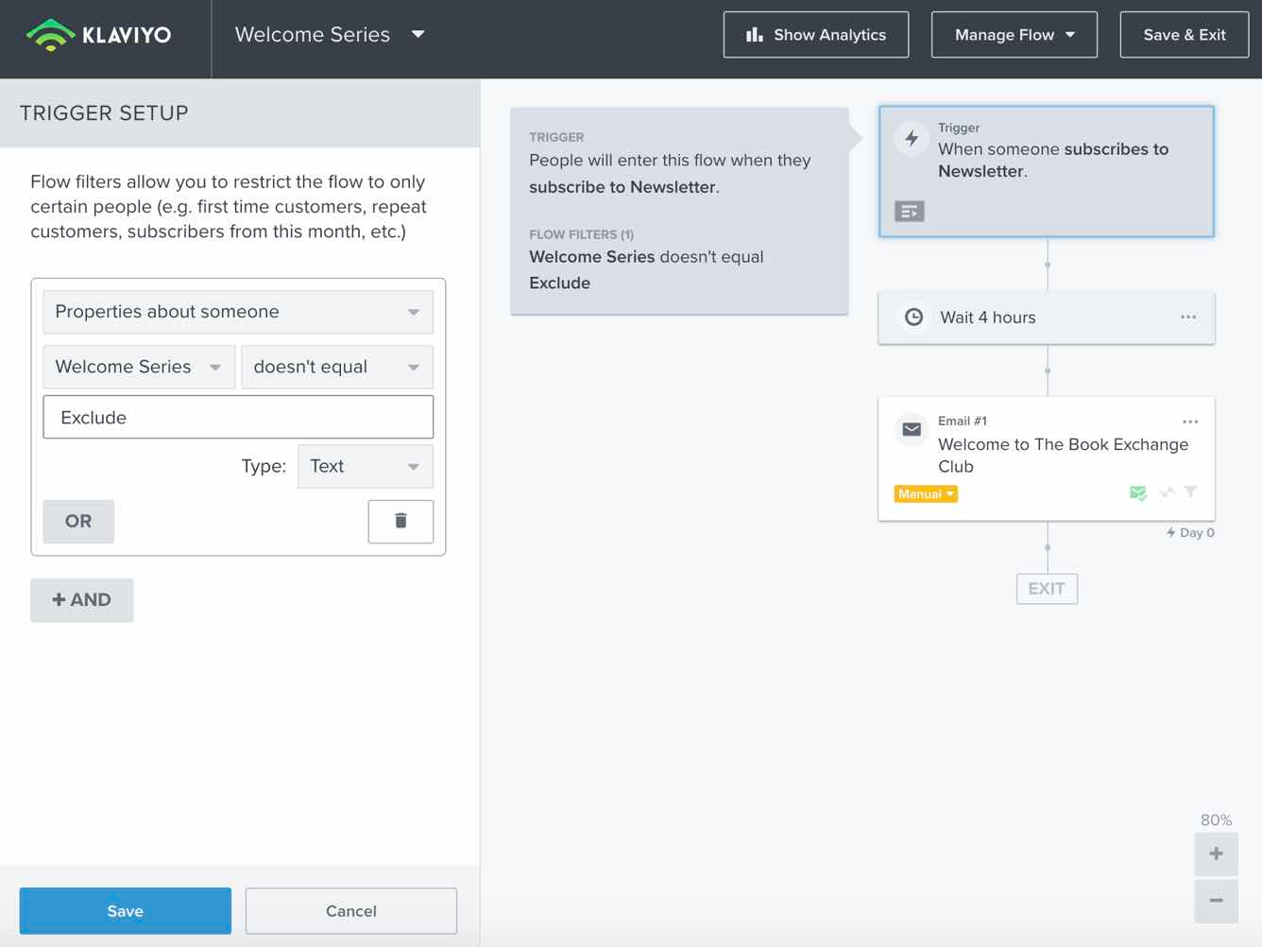Zoom out the canvas with minus button
This screenshot has width=1262, height=947.
tap(1217, 901)
